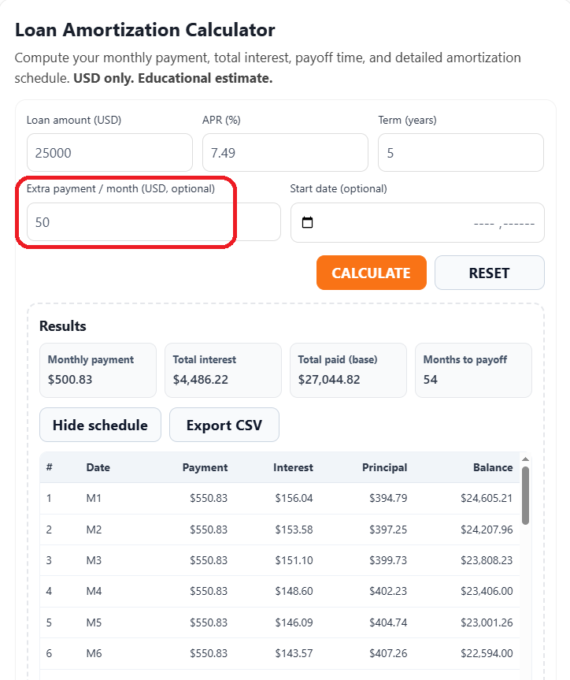Select row 1 of the schedule
Image resolution: width=570 pixels, height=680 pixels.
click(x=276, y=498)
